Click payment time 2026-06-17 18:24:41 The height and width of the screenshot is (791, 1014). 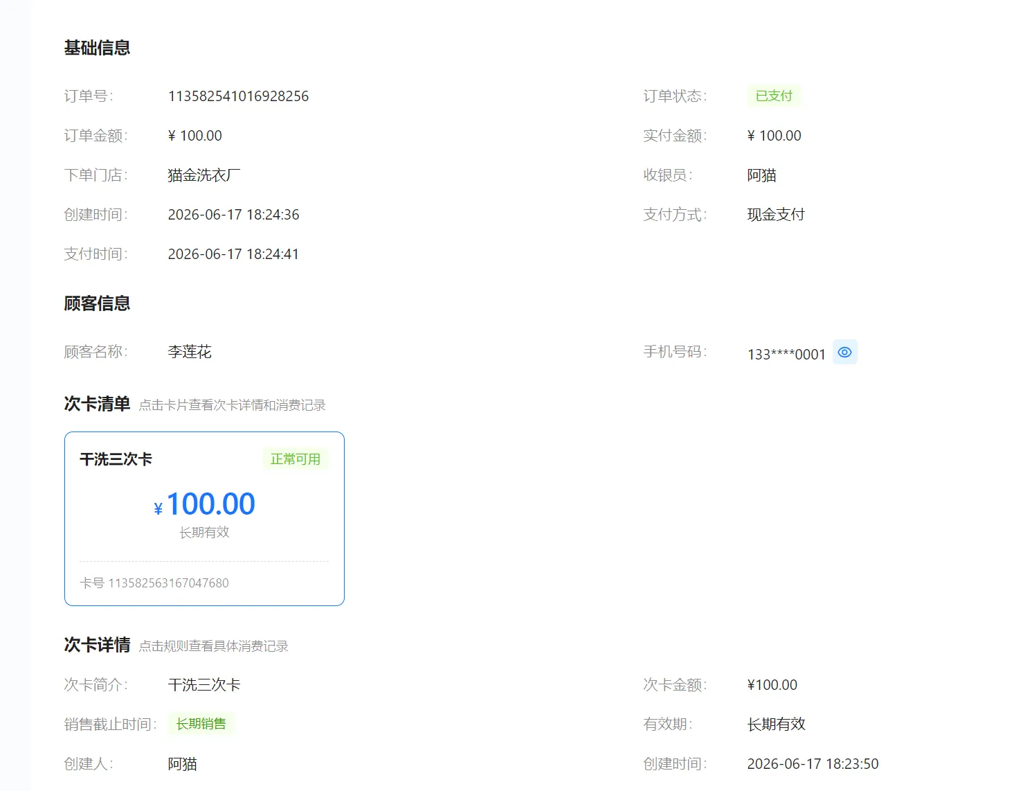(233, 254)
